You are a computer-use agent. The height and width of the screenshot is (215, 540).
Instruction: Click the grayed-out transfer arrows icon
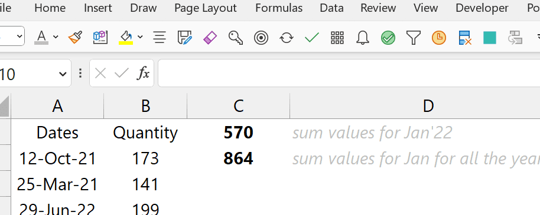coord(515,38)
